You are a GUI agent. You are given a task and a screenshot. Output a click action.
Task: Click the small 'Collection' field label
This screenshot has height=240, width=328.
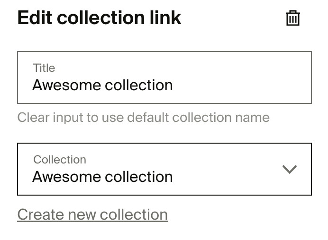pyautogui.click(x=60, y=160)
